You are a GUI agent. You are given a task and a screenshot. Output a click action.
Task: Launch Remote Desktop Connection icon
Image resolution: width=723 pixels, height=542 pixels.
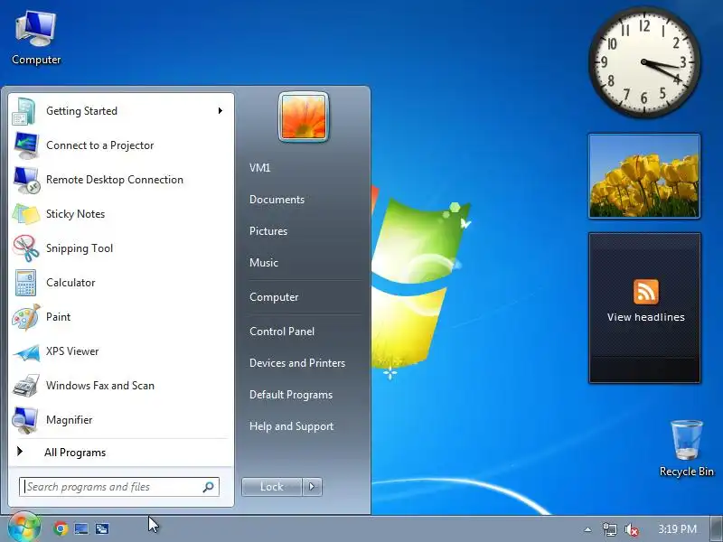(26, 180)
